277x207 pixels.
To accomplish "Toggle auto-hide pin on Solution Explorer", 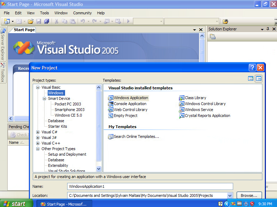I will click(x=268, y=29).
